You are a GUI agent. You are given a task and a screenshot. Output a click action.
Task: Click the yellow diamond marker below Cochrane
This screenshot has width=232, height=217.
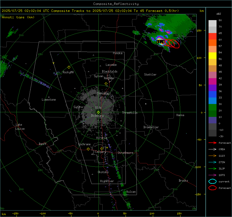tap(88, 149)
